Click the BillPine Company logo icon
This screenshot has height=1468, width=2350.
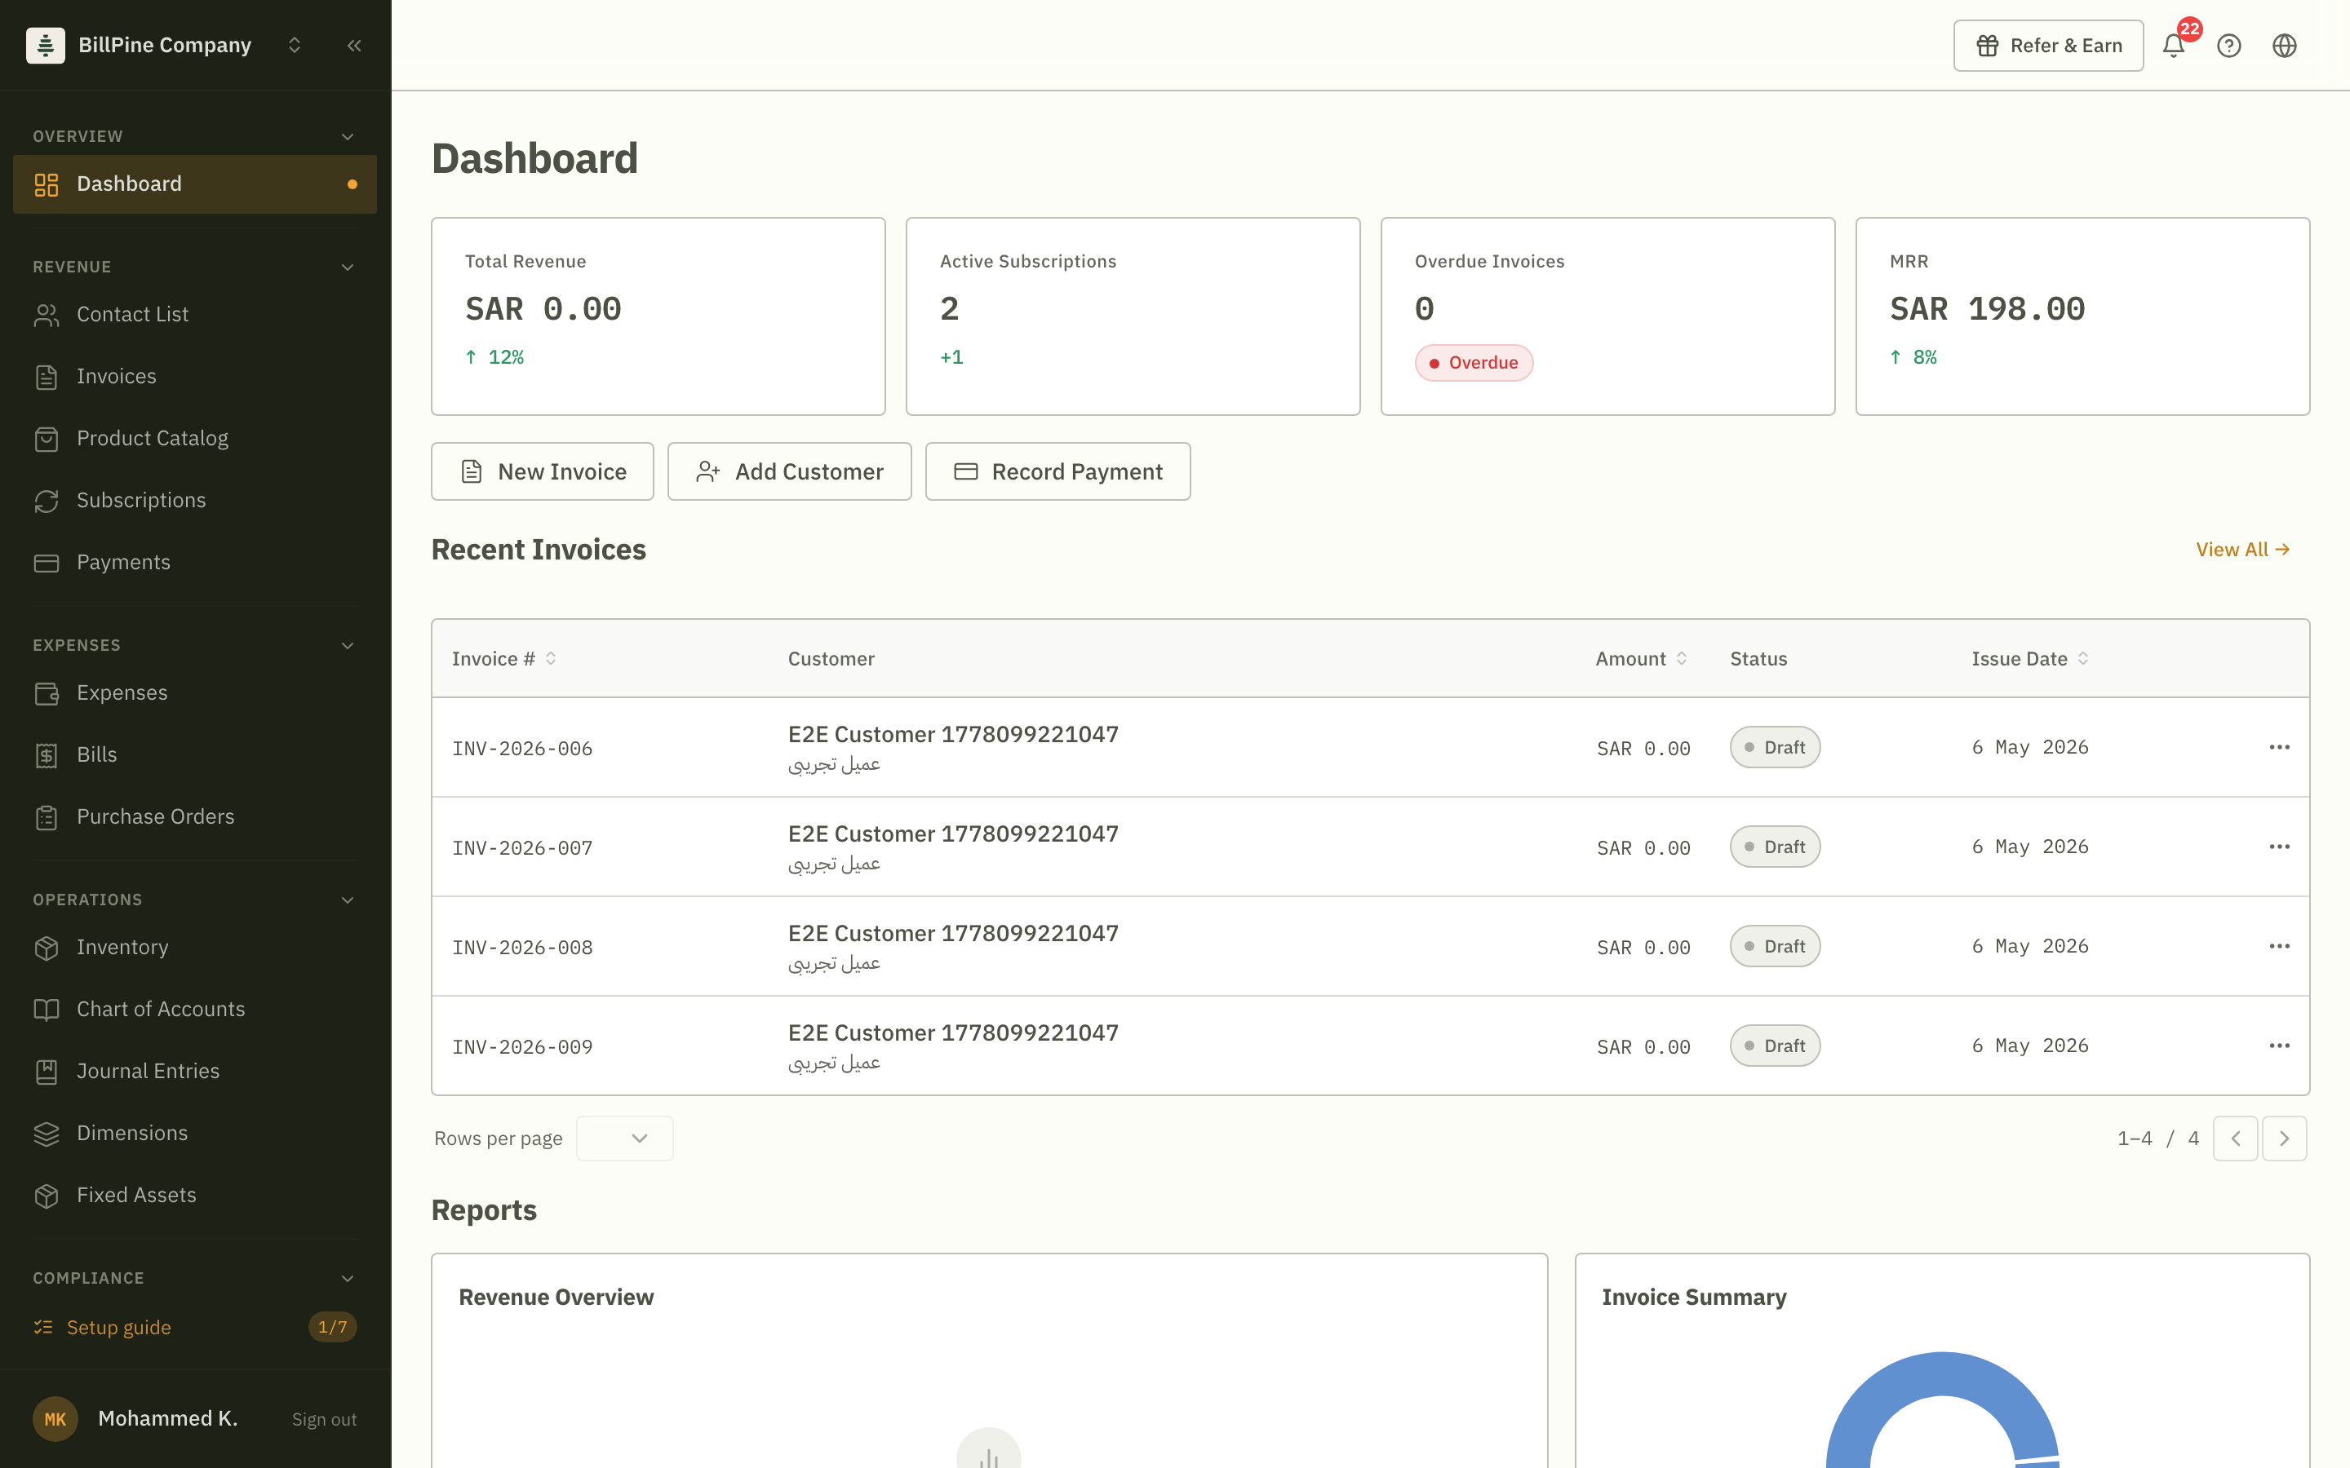46,45
